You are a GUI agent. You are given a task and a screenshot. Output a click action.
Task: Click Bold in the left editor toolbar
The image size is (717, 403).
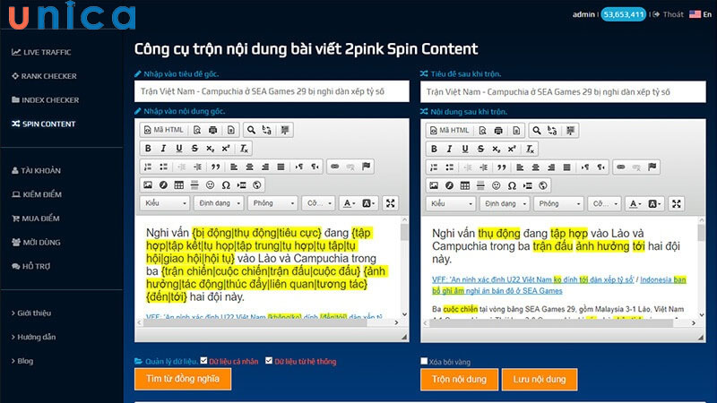point(148,149)
